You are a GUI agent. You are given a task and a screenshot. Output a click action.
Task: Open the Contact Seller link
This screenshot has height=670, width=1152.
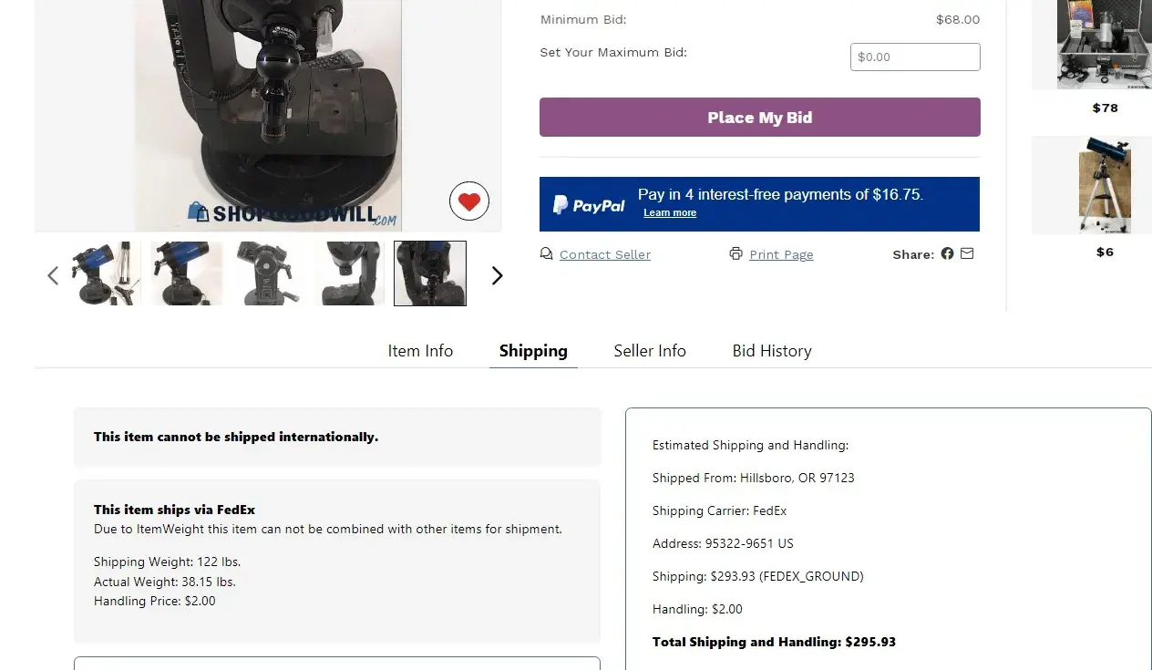(x=605, y=255)
